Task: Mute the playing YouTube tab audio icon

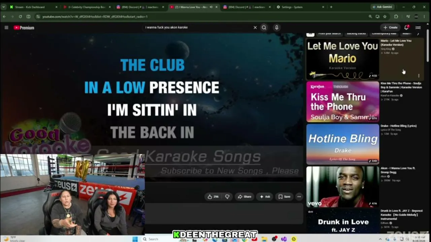Action: tap(211, 7)
